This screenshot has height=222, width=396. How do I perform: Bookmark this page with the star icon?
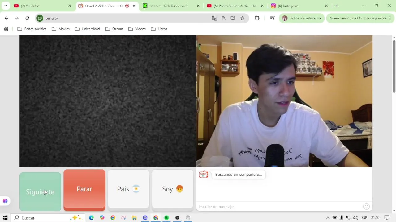tap(242, 18)
